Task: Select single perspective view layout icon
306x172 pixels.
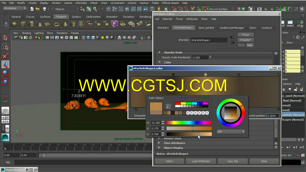Action: (x=5, y=110)
